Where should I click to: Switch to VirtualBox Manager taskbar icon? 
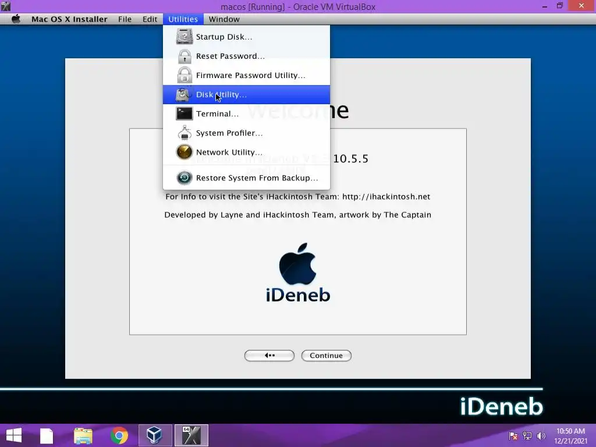pos(155,435)
